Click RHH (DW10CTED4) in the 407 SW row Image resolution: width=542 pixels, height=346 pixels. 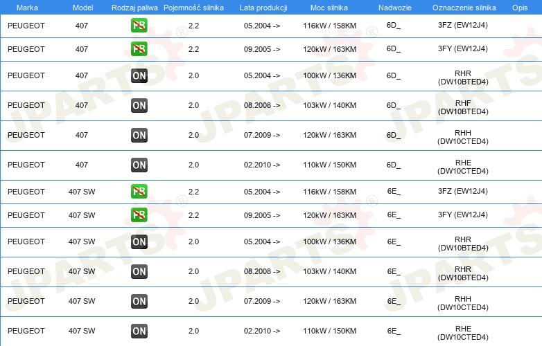click(463, 303)
